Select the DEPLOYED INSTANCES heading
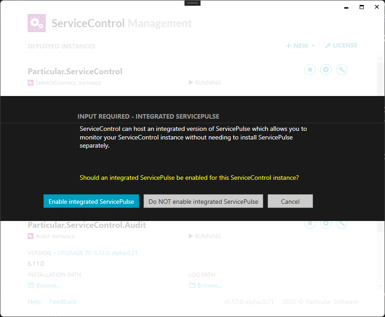Viewport: 385px width, 317px height. click(61, 46)
